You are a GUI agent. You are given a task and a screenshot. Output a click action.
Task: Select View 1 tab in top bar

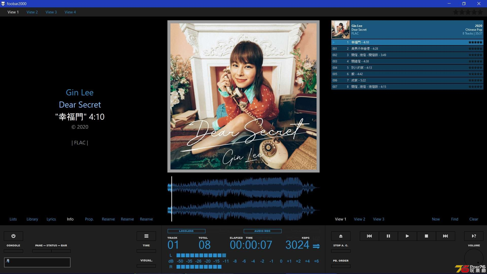[13, 12]
